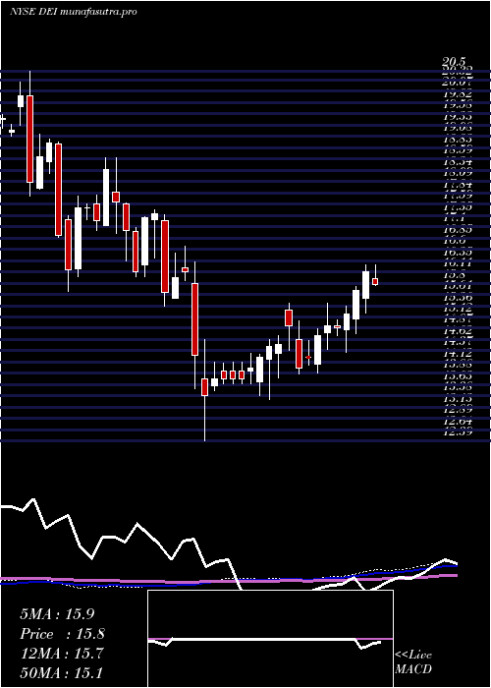
Task: Select the 12MA : 15.7 value
Action: click(x=62, y=654)
